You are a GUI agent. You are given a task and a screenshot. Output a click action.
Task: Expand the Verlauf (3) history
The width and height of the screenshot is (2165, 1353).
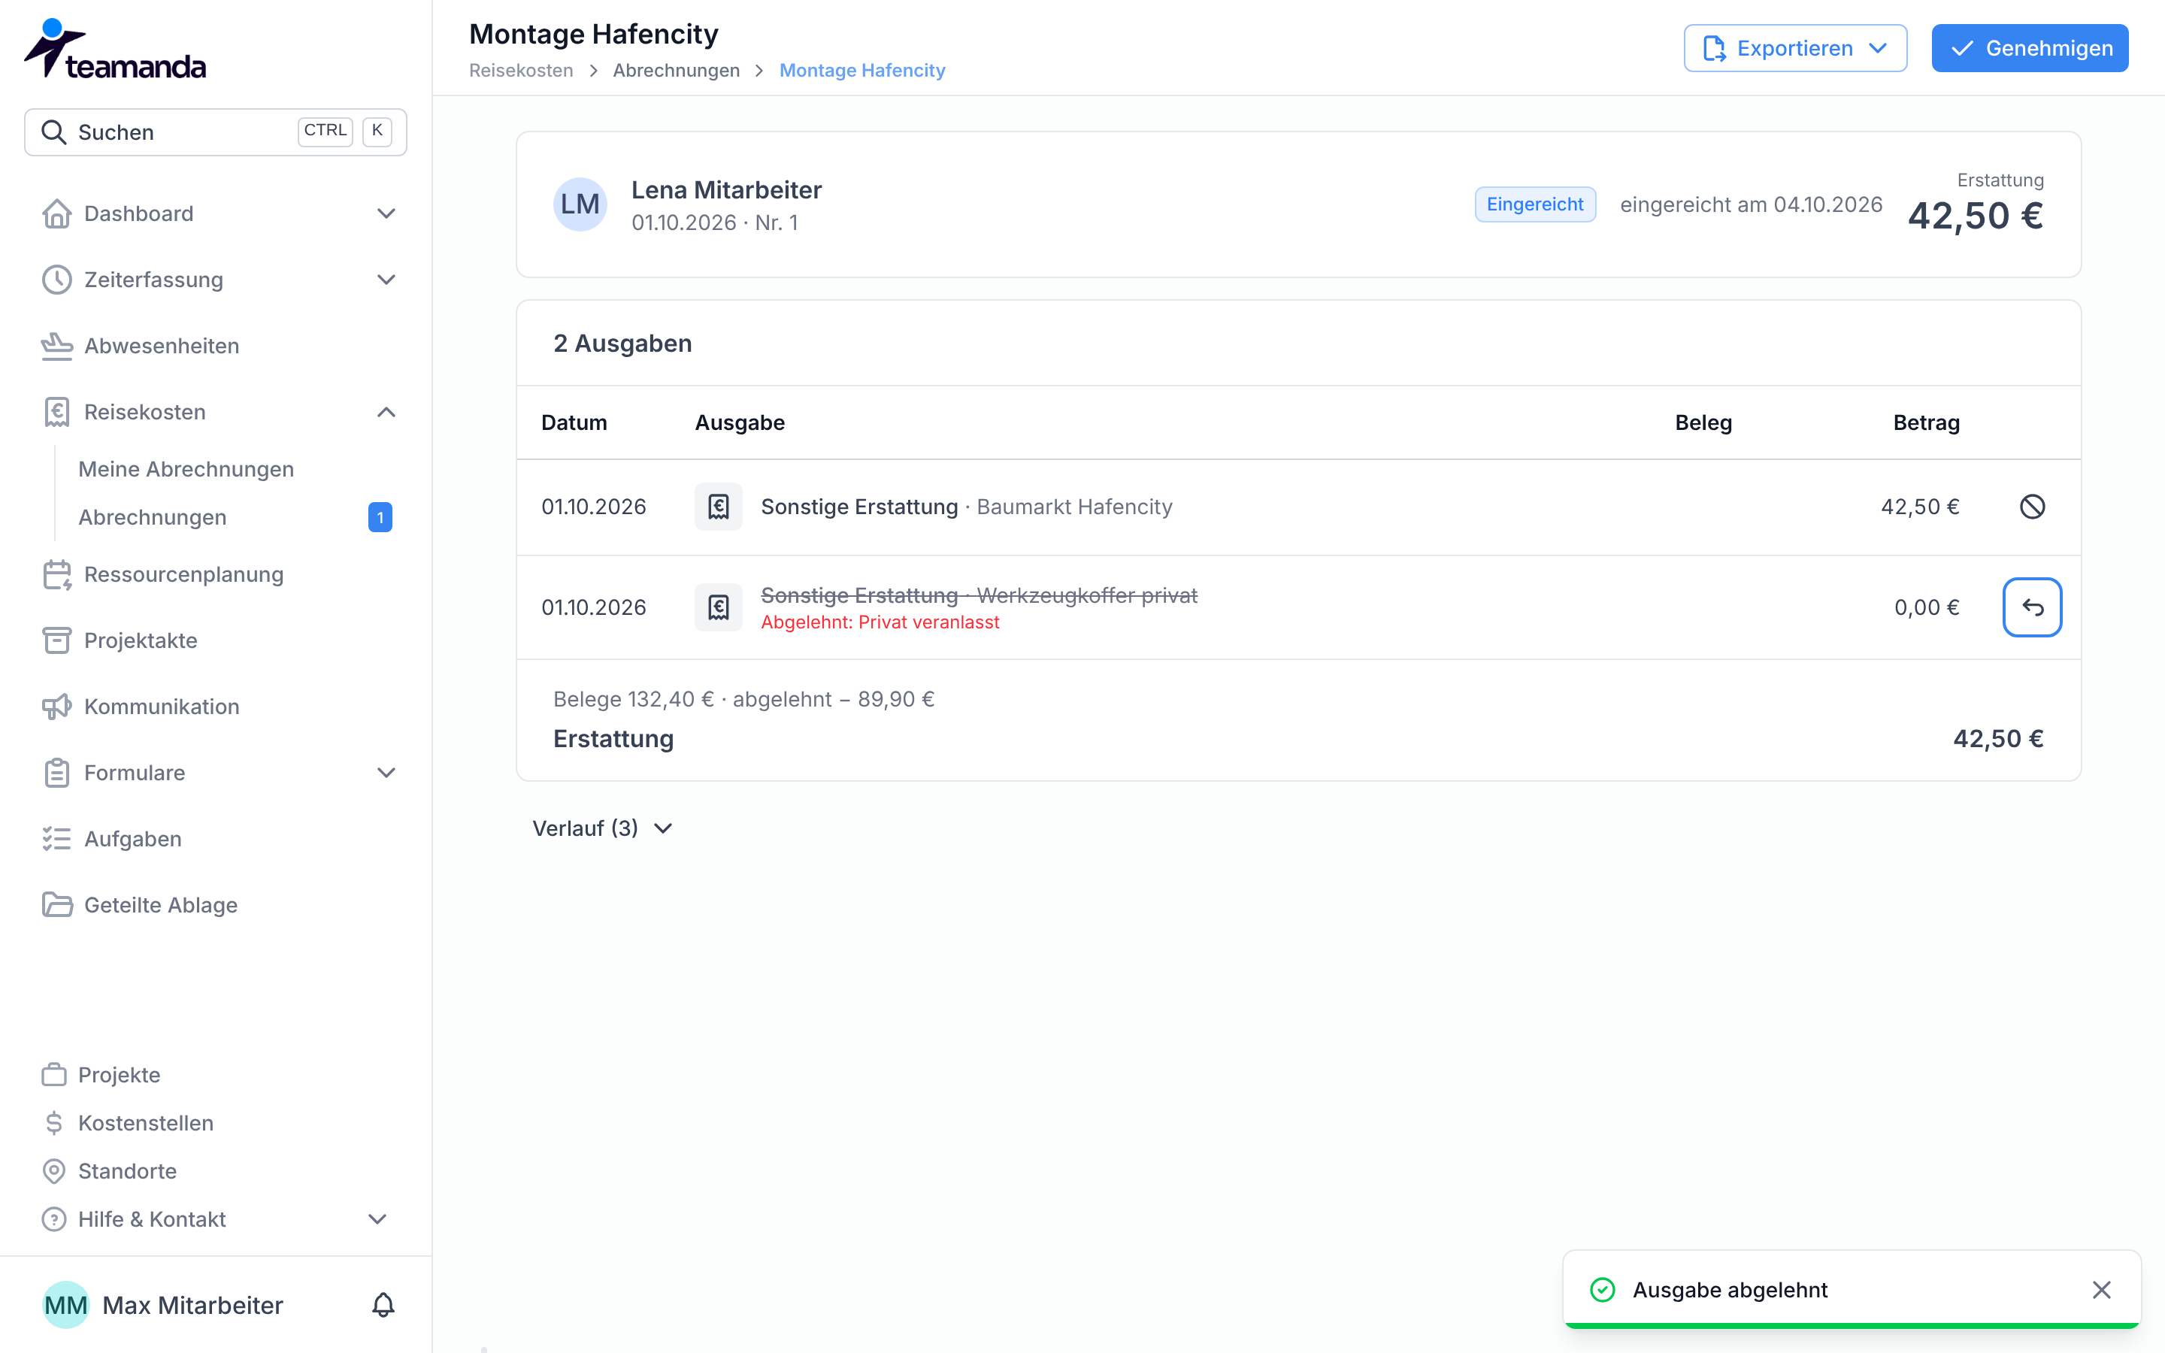[602, 828]
